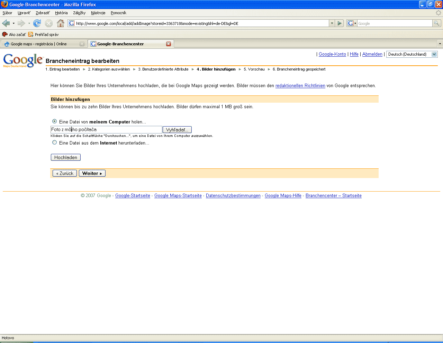
Task: Open the Nástroje menu
Action: click(98, 13)
